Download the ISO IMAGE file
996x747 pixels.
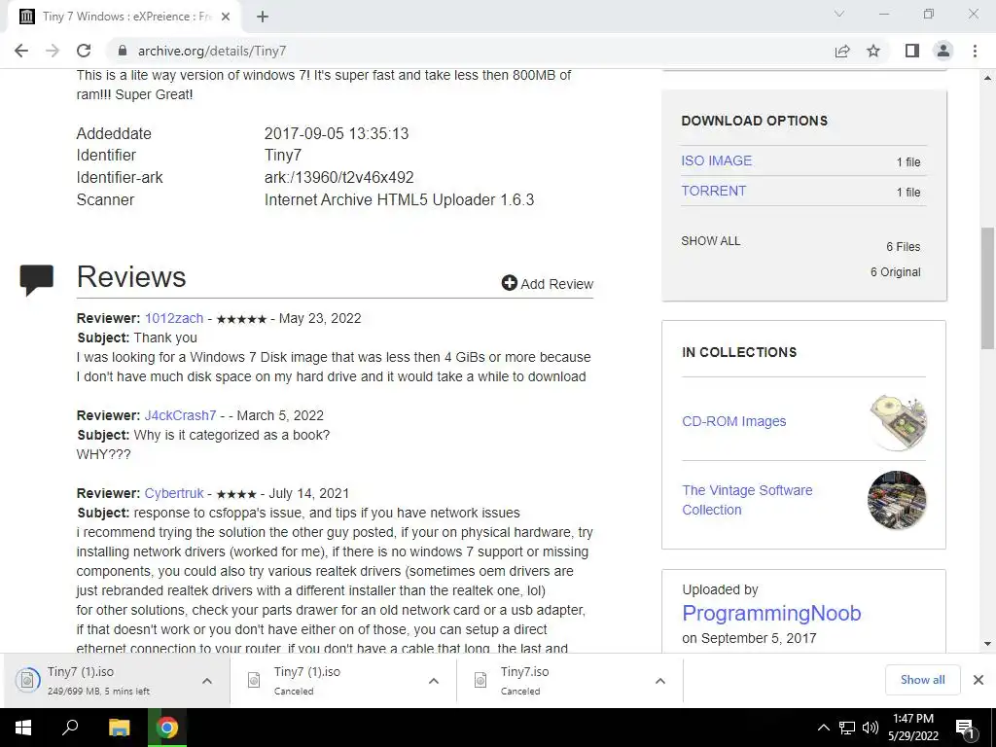[x=717, y=160]
